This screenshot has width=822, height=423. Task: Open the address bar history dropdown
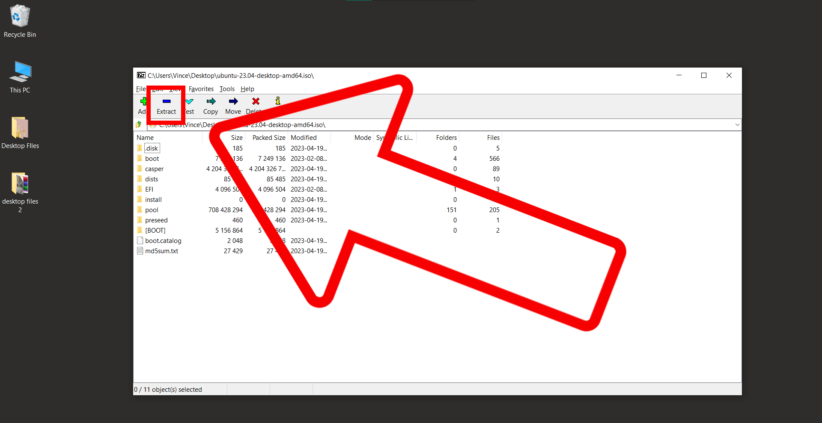pyautogui.click(x=737, y=124)
